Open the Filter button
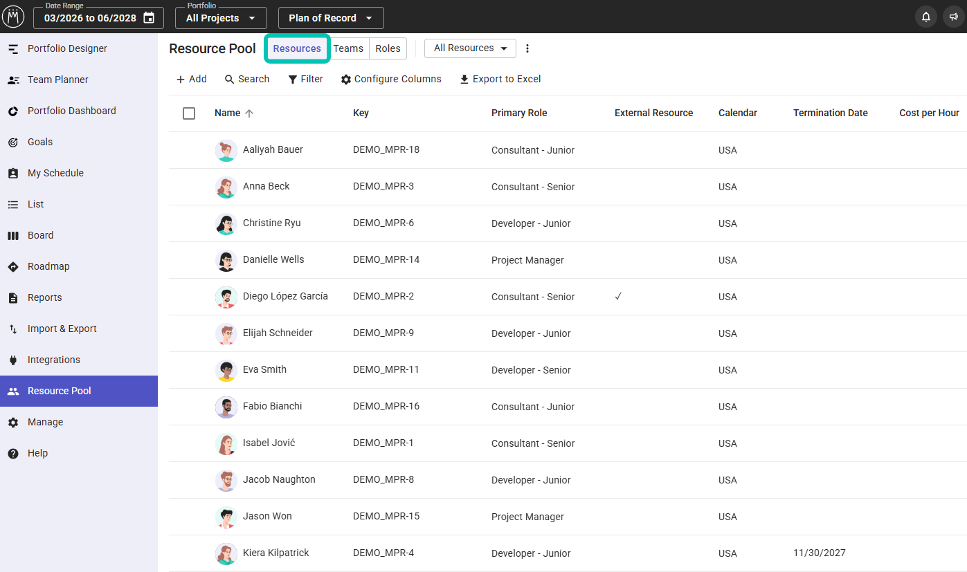The width and height of the screenshot is (967, 572). [x=305, y=80]
